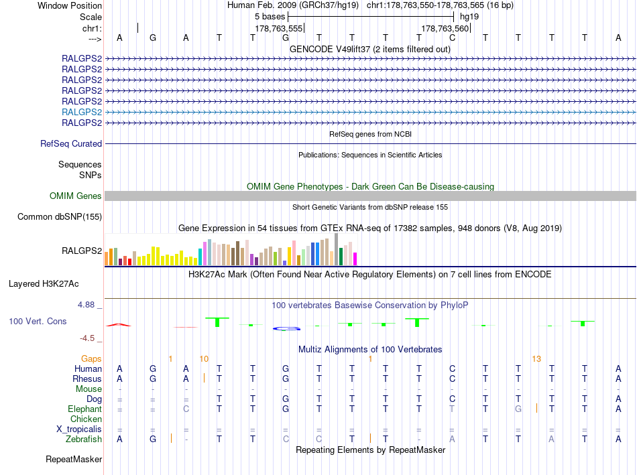Click the Human Feb. 2009 (GRCh37/hg19) assembly text
637x475 pixels.
[x=293, y=5]
